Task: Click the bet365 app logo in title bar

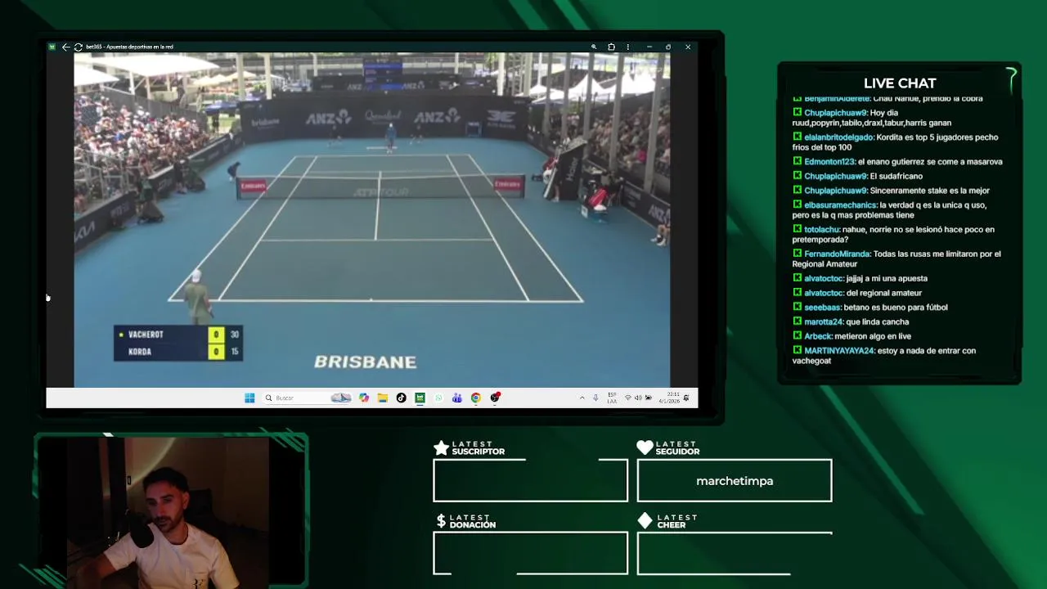Action: (52, 47)
